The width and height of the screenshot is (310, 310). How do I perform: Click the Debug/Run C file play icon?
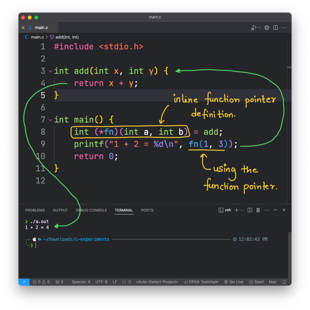click(x=254, y=28)
